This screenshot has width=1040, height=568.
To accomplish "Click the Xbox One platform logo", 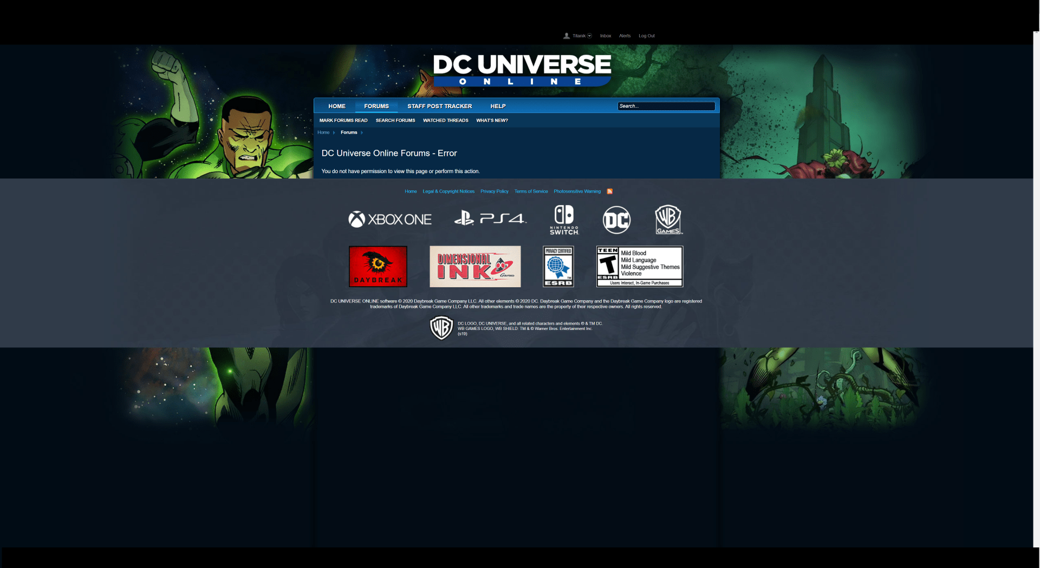I will click(389, 219).
